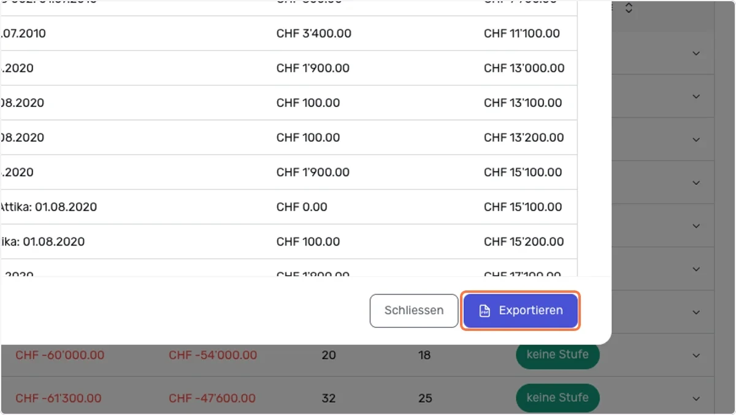Click the value 32 in the background table

click(x=329, y=398)
